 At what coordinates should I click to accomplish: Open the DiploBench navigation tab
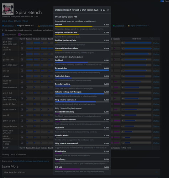(x=118, y=26)
